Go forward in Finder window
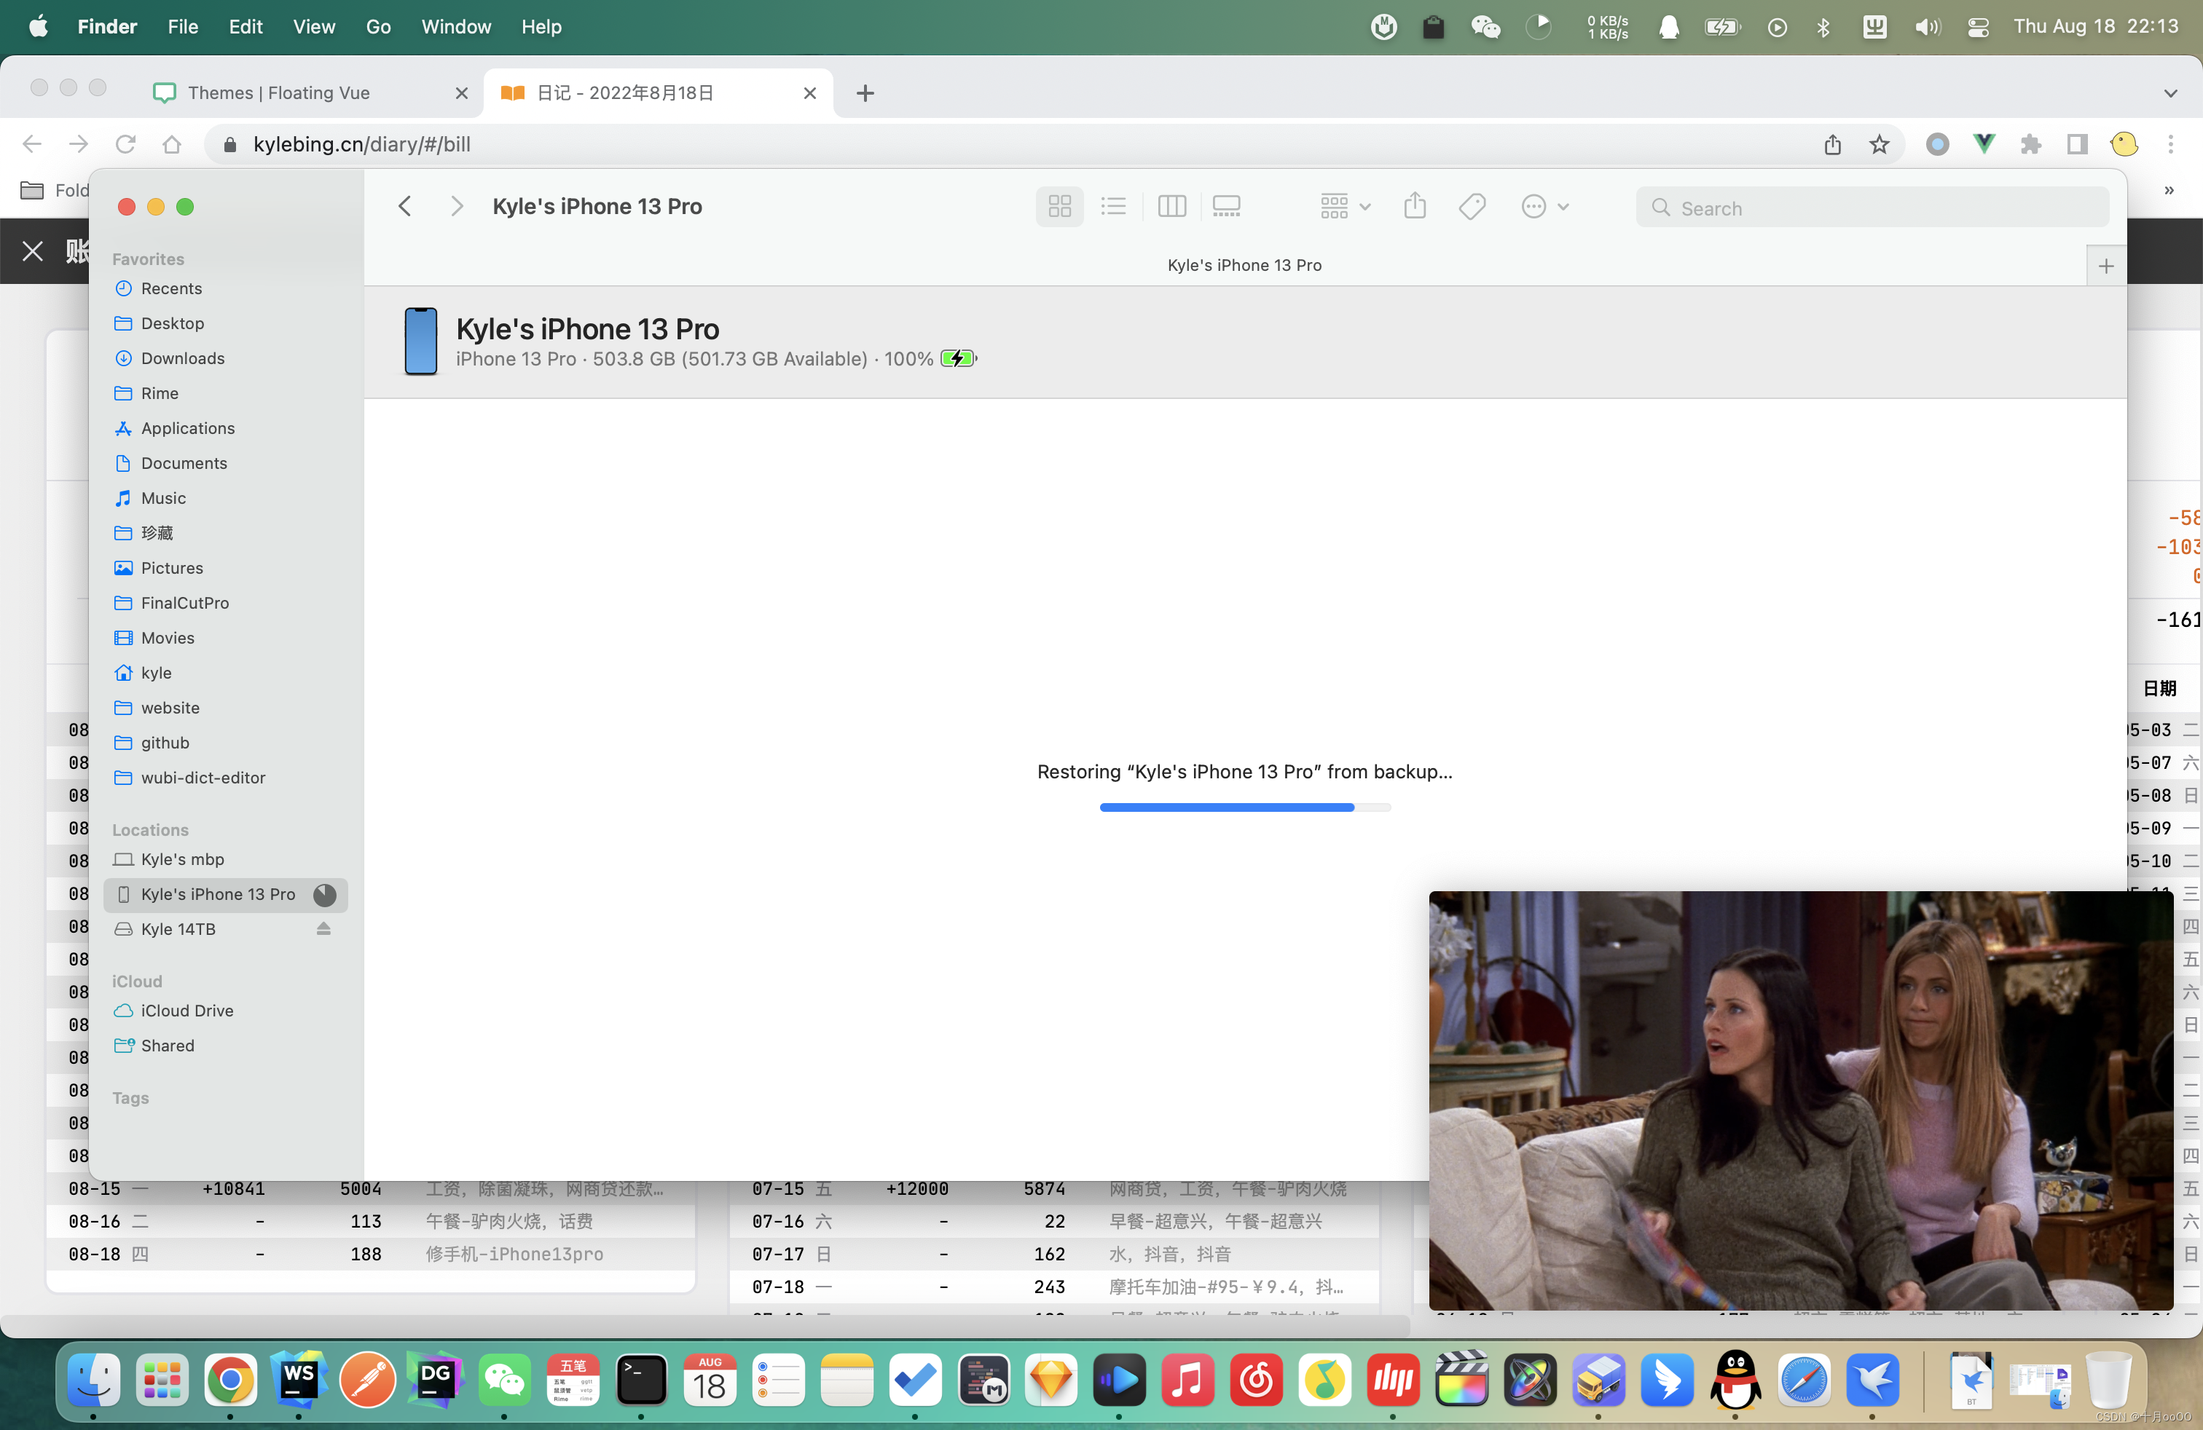The image size is (2203, 1430). tap(456, 206)
